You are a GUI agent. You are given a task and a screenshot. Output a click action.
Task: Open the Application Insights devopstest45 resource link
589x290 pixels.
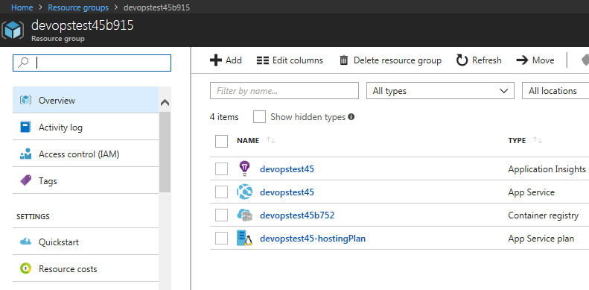(287, 169)
